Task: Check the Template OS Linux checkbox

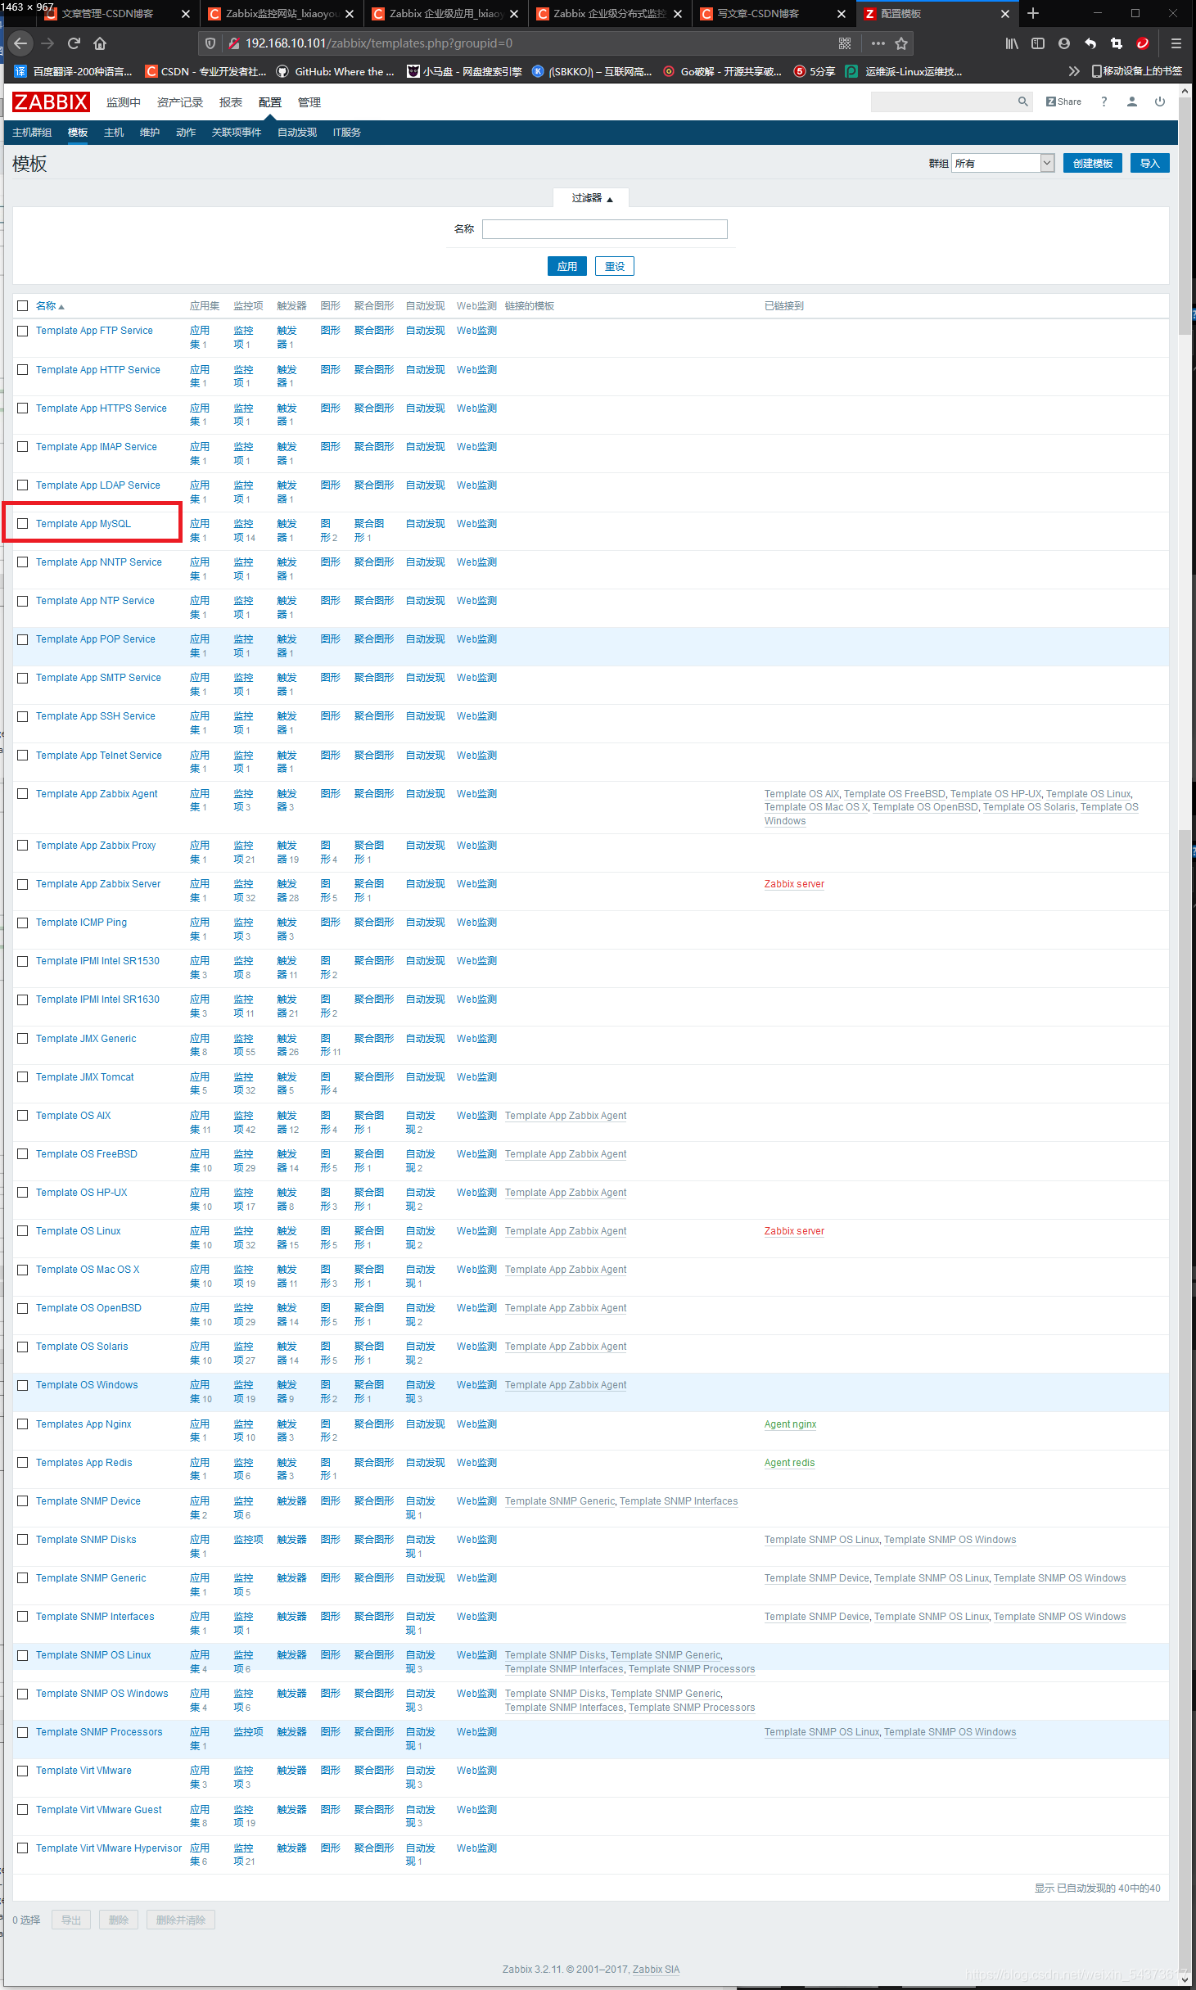Action: coord(23,1231)
